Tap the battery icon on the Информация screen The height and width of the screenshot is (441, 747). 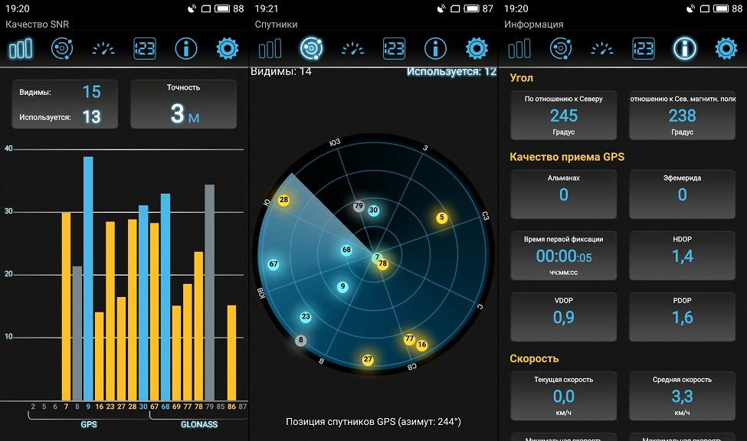[x=721, y=8]
